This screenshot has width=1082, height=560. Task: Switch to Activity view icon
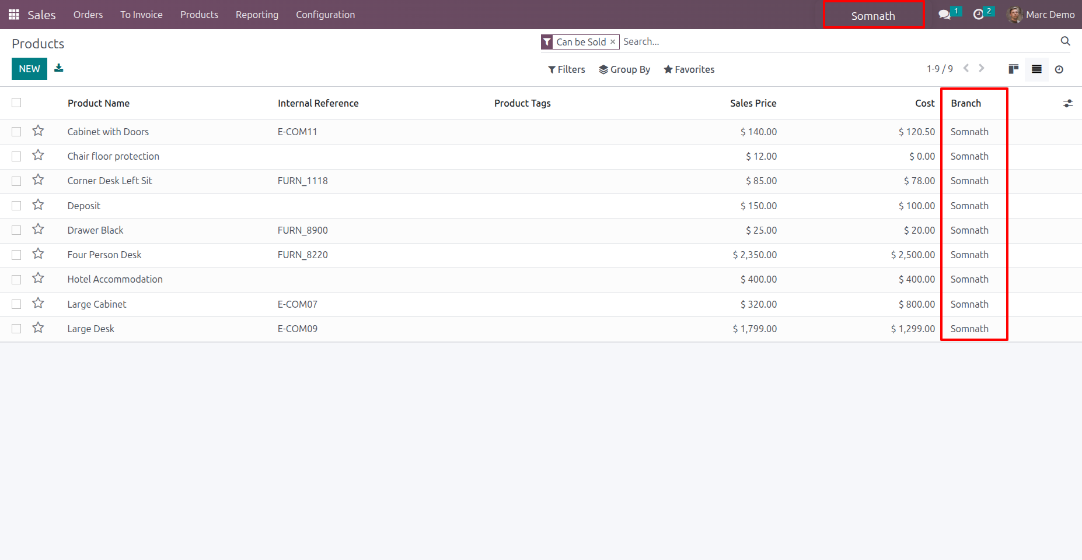[x=1059, y=69]
